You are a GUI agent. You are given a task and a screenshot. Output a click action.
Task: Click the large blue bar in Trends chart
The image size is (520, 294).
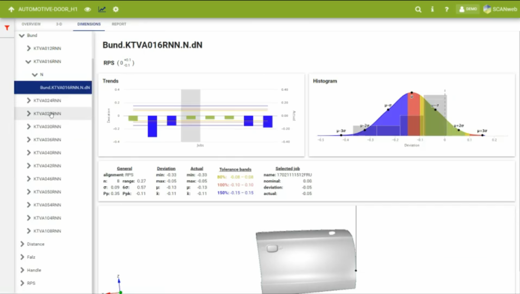pos(152,126)
